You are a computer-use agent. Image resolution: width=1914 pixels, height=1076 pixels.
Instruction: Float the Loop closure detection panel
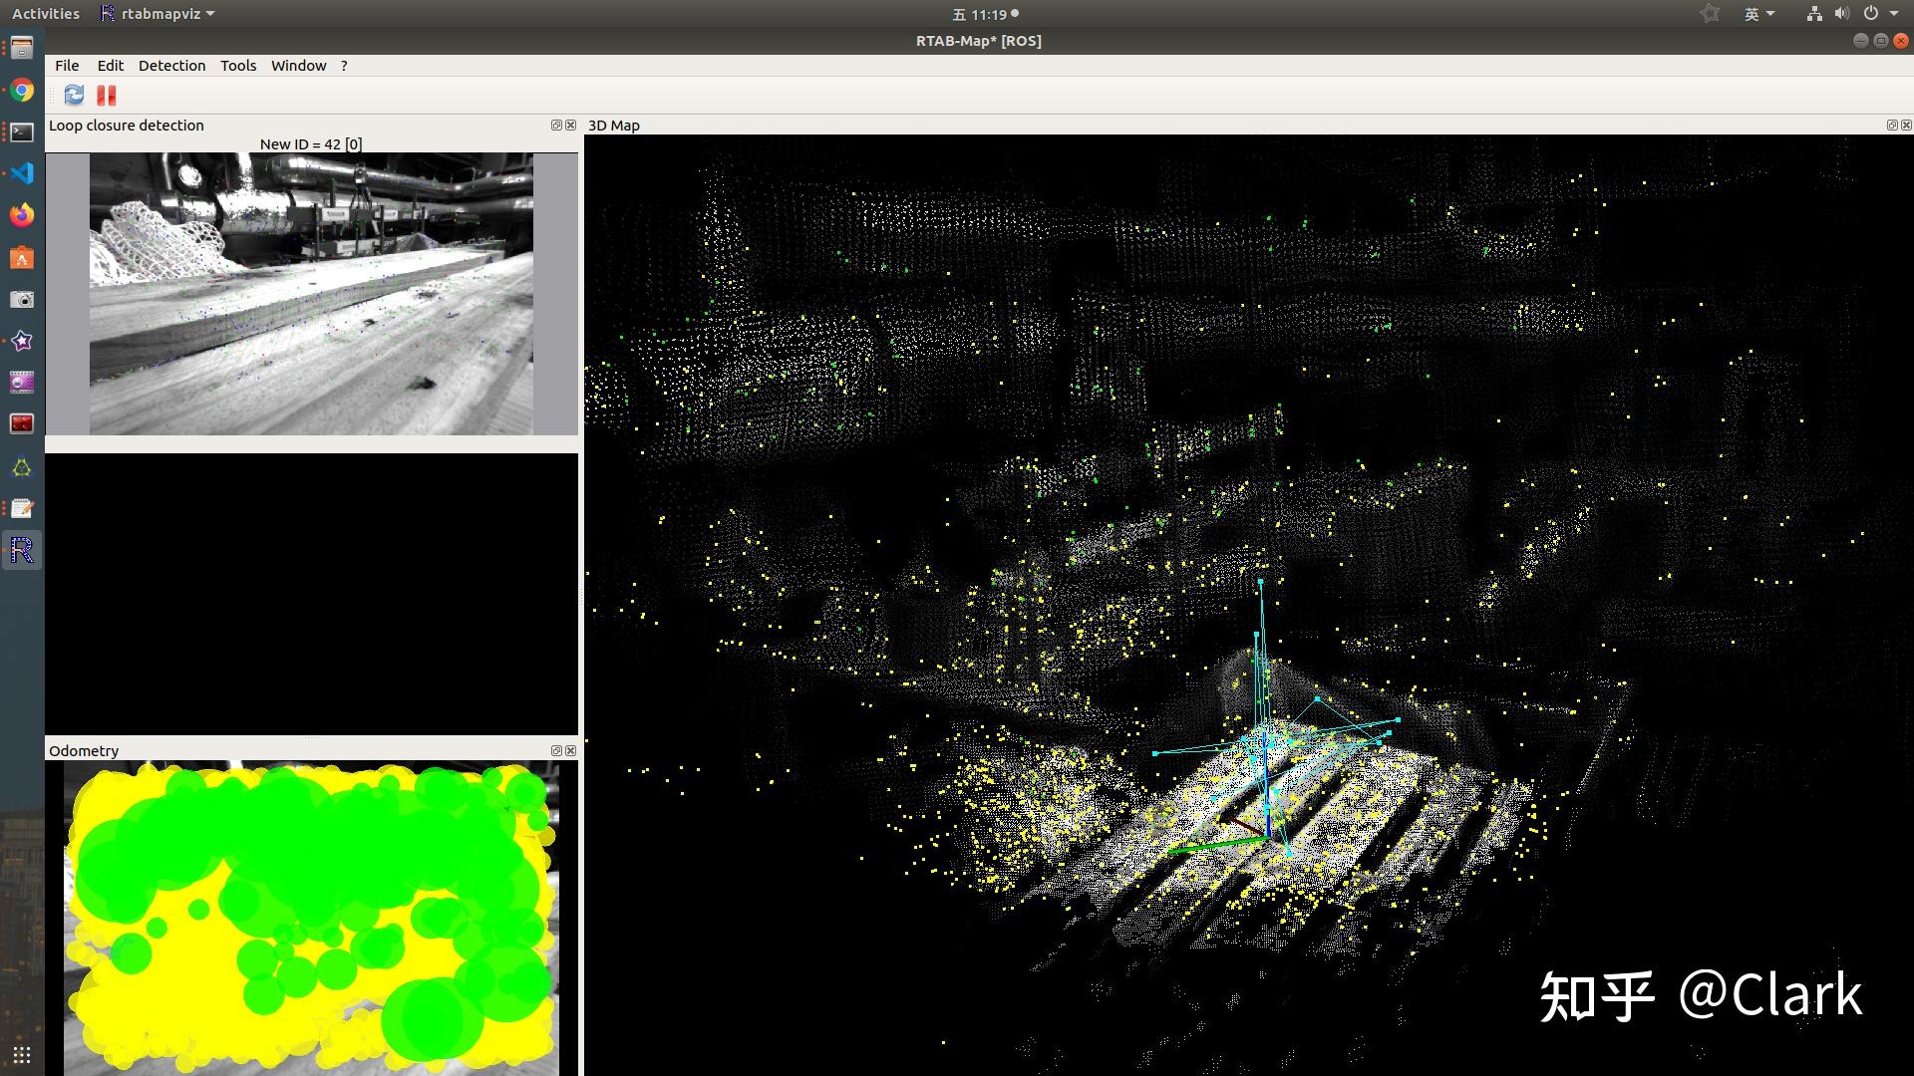[x=556, y=126]
